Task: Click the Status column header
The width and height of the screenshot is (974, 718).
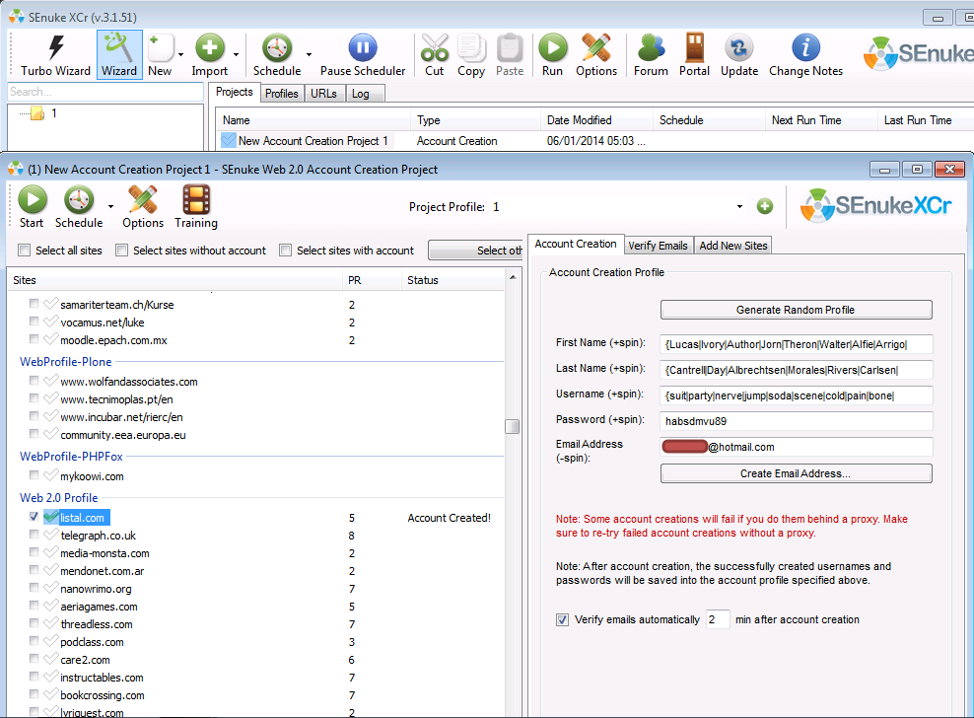Action: [452, 280]
